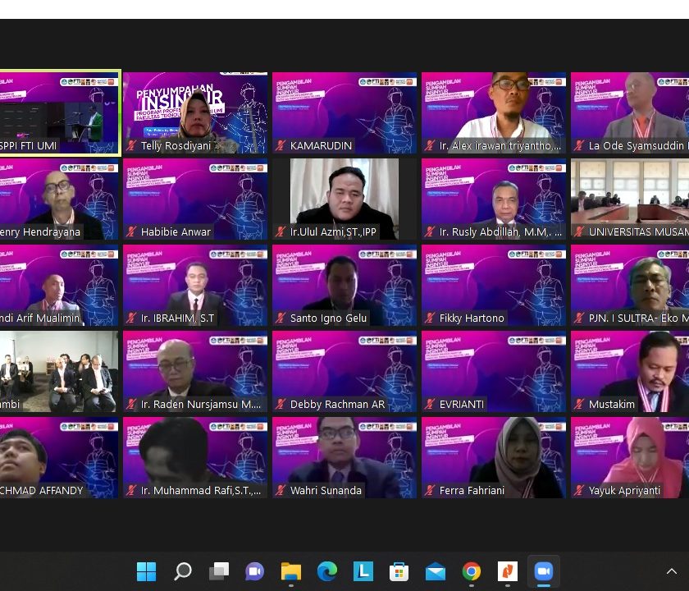Click the muted mic icon beside Habibie Anwar
Viewport: 689px width, 591px height.
click(131, 232)
